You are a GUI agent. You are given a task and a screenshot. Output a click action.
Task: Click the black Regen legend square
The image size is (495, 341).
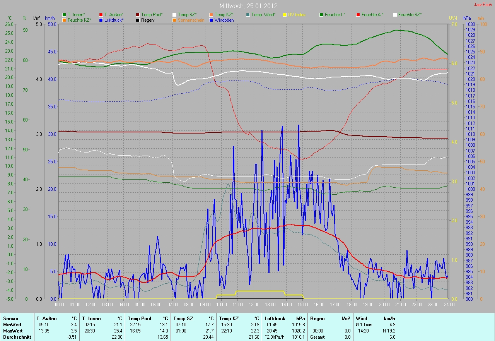point(138,20)
